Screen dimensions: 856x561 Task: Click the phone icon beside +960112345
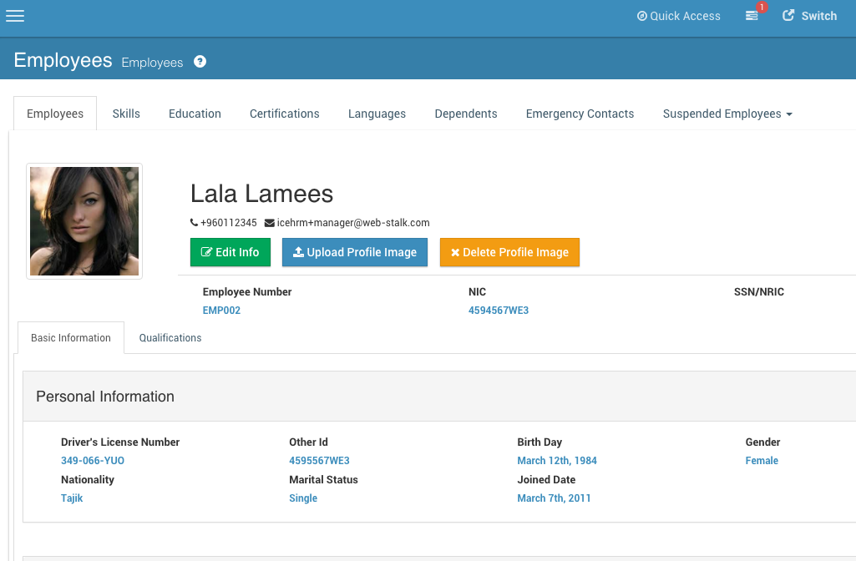point(194,223)
